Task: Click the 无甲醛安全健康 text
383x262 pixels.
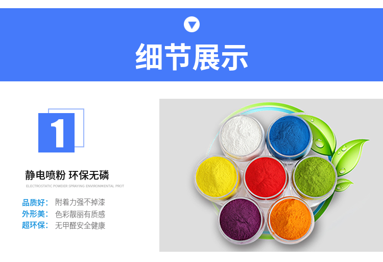Action: (x=80, y=225)
